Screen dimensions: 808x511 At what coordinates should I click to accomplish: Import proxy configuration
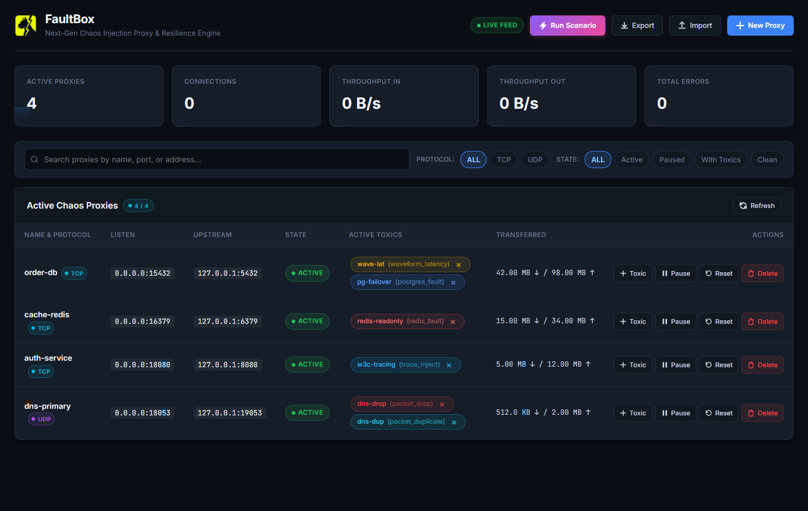[695, 26]
